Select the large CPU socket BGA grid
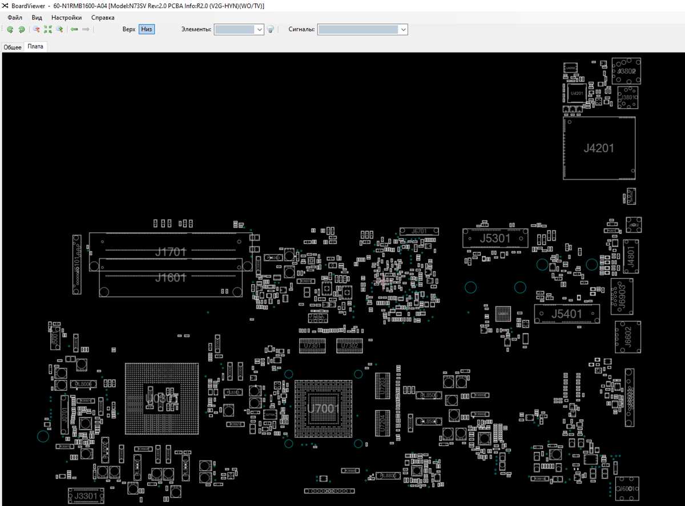The image size is (685, 506). pos(162,399)
